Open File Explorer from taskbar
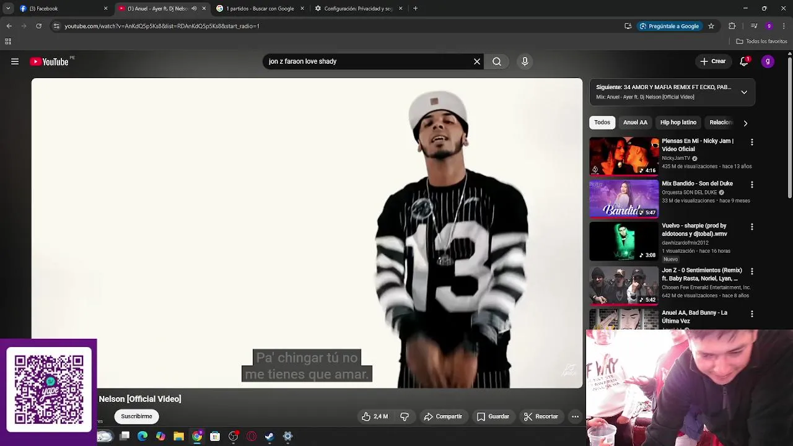 (178, 437)
